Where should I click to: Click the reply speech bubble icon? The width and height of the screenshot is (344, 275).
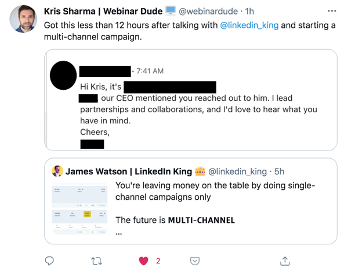point(49,261)
